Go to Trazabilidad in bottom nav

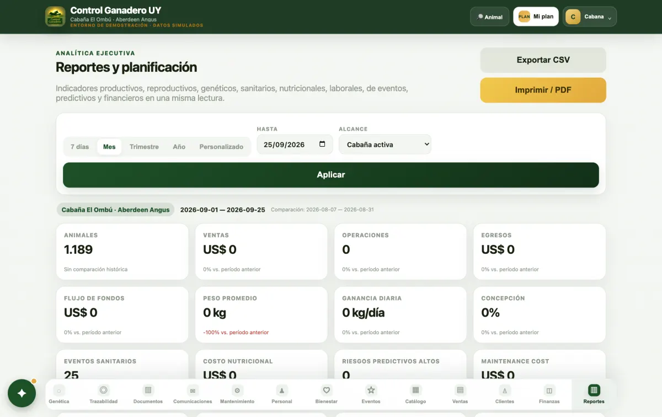103,394
